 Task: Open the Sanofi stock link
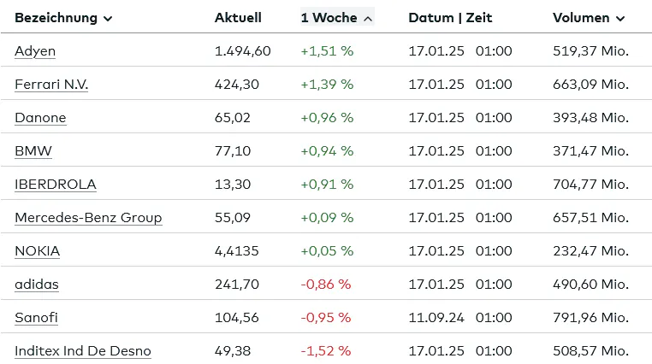pyautogui.click(x=36, y=318)
